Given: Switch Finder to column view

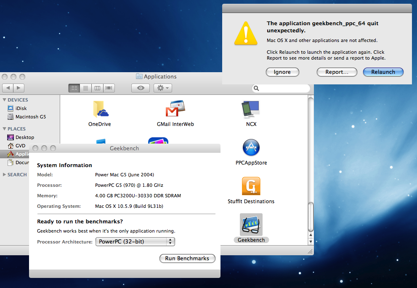Looking at the screenshot, I should pos(97,88).
